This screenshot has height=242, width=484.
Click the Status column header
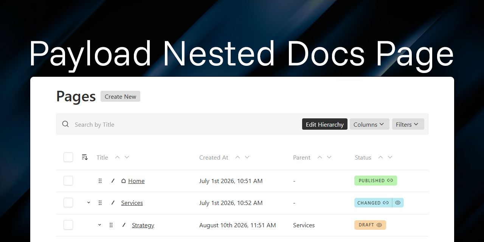click(363, 158)
